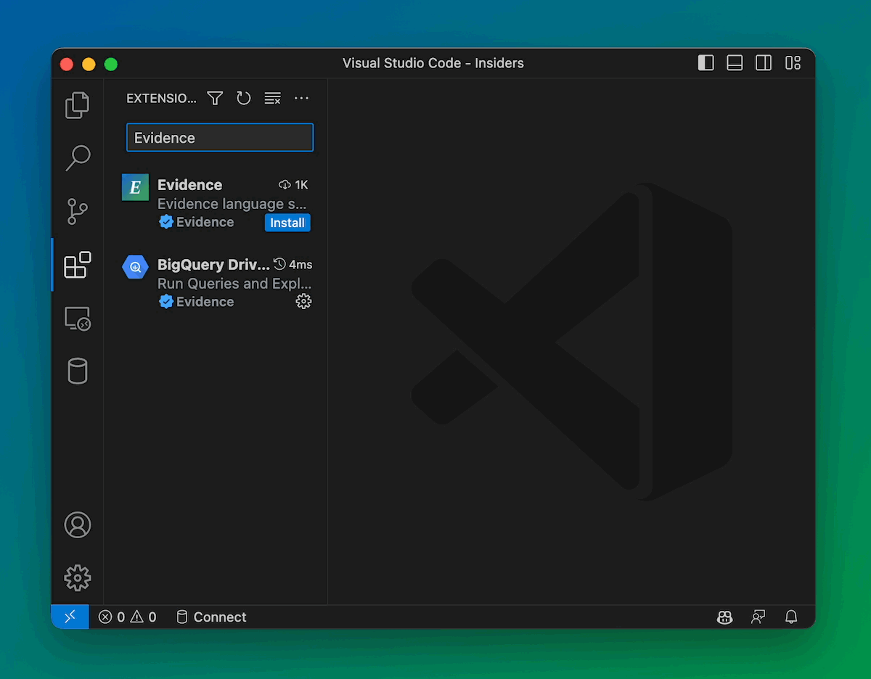Open the Manage gear in activity bar

(x=78, y=578)
